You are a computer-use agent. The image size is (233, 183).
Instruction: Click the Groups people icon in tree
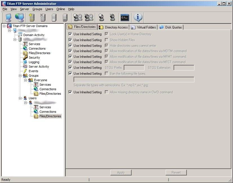[x=25, y=76]
